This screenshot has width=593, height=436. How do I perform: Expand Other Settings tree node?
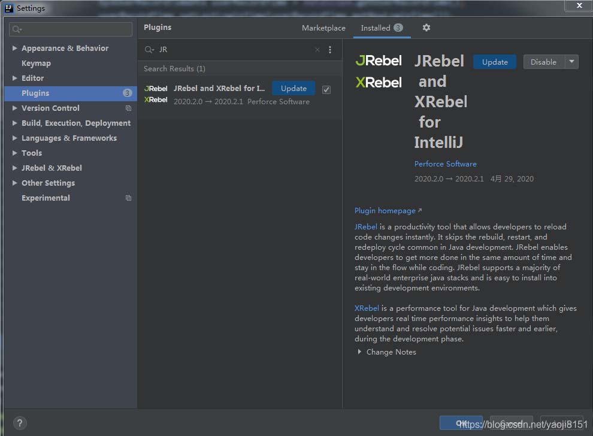point(15,183)
